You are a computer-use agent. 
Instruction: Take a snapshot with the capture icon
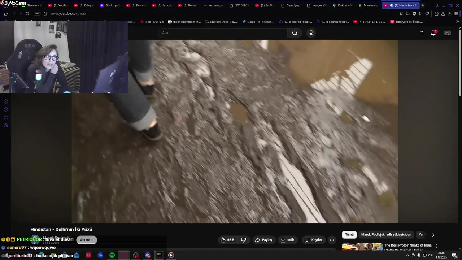(x=407, y=13)
